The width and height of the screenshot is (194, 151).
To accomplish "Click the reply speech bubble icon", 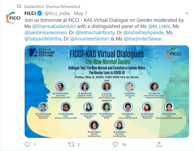I will [x=27, y=144].
